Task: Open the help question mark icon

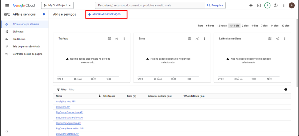Action: pyautogui.click(x=275, y=5)
